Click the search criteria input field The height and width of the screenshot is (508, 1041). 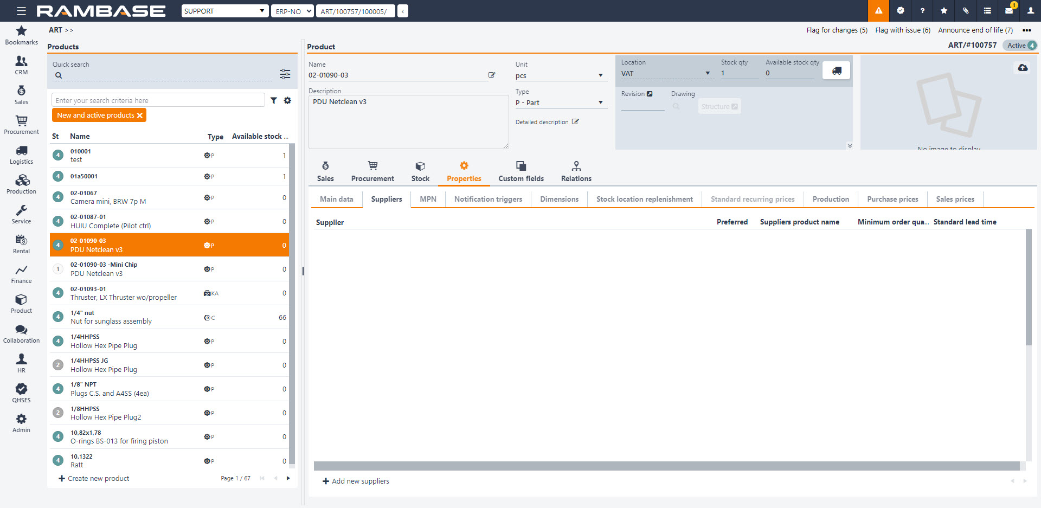158,100
